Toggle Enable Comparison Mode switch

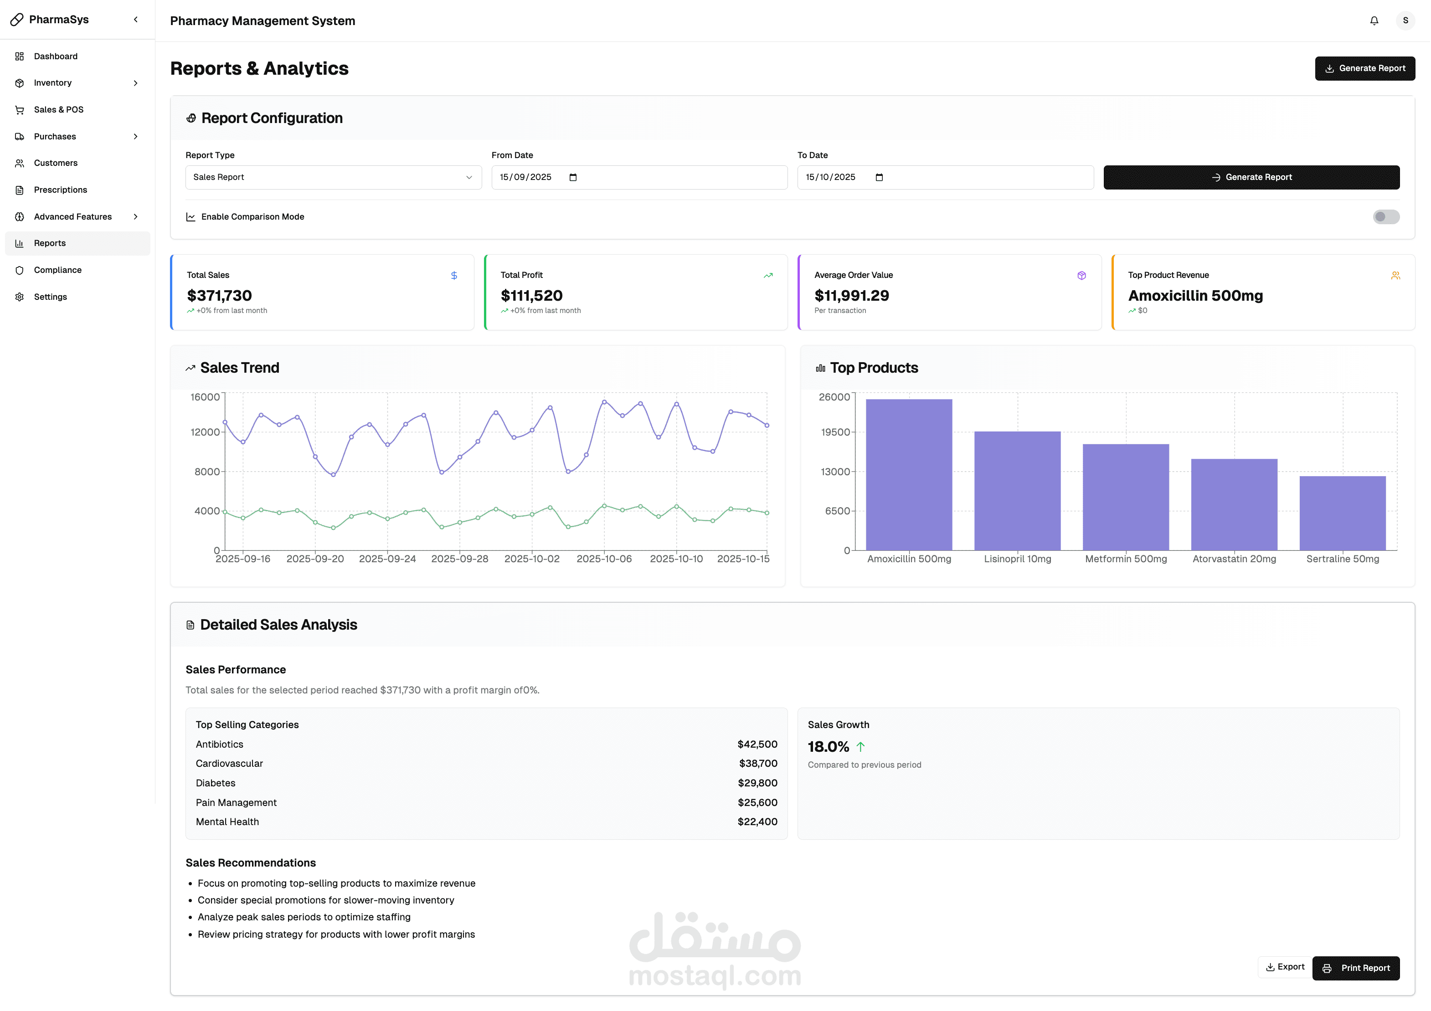coord(1385,217)
